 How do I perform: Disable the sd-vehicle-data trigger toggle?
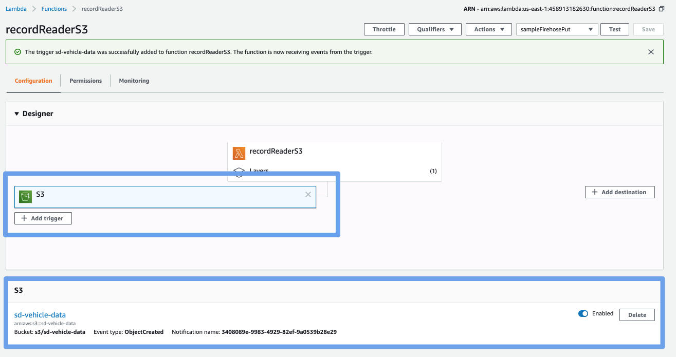pos(583,314)
